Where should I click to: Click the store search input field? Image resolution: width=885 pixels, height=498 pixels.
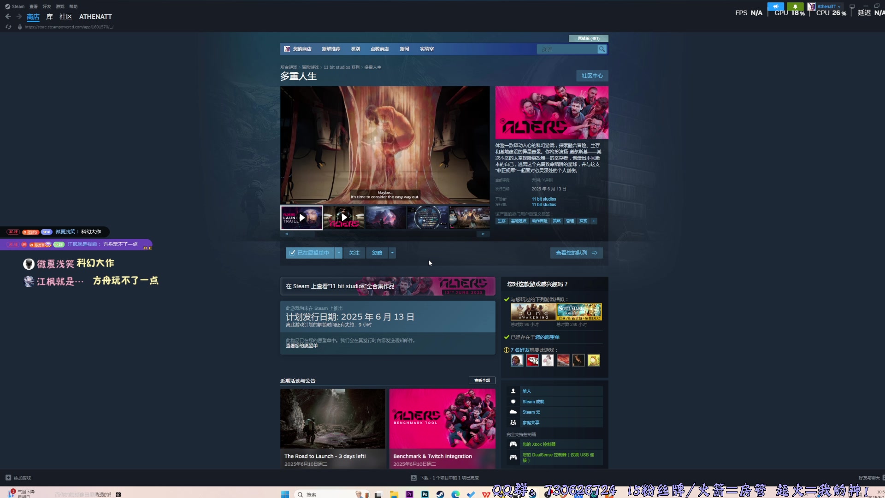click(x=567, y=49)
